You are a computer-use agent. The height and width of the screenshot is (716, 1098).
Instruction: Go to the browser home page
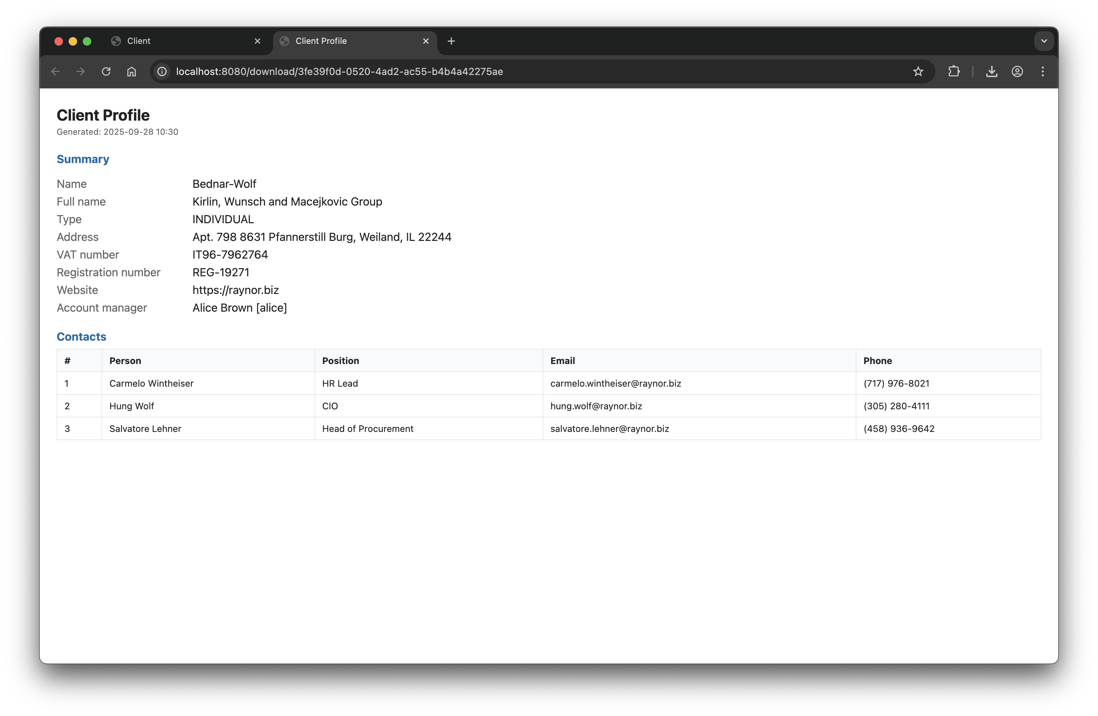click(x=132, y=71)
